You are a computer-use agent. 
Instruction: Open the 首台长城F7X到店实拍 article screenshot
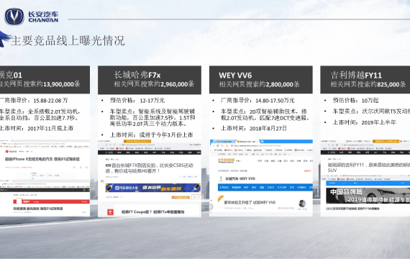click(x=150, y=168)
